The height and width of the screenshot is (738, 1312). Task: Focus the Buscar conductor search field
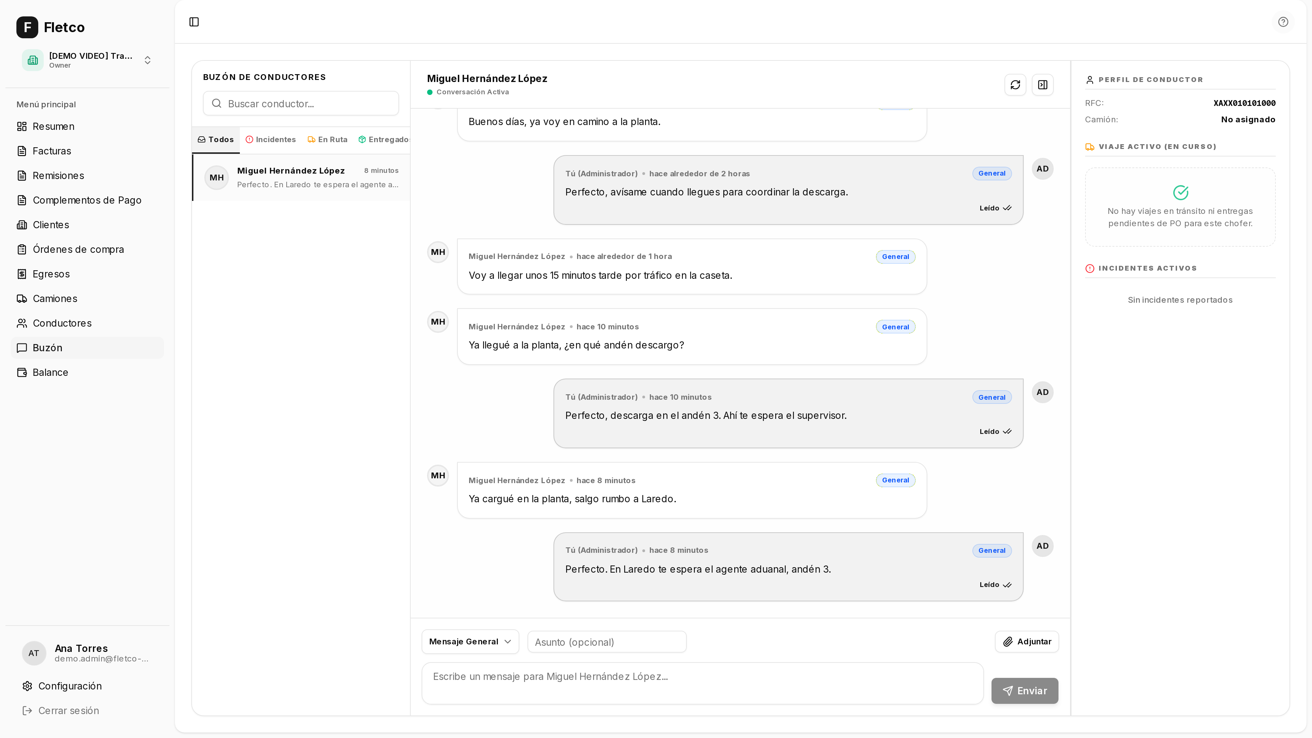pyautogui.click(x=301, y=104)
